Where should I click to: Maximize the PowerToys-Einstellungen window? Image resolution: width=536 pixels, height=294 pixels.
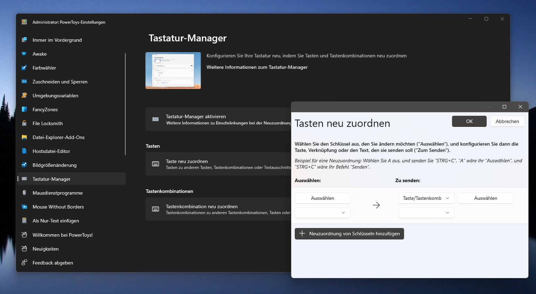point(486,19)
